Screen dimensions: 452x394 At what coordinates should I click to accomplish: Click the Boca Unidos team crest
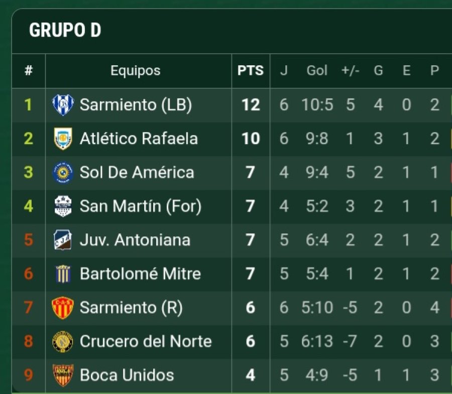click(x=63, y=375)
